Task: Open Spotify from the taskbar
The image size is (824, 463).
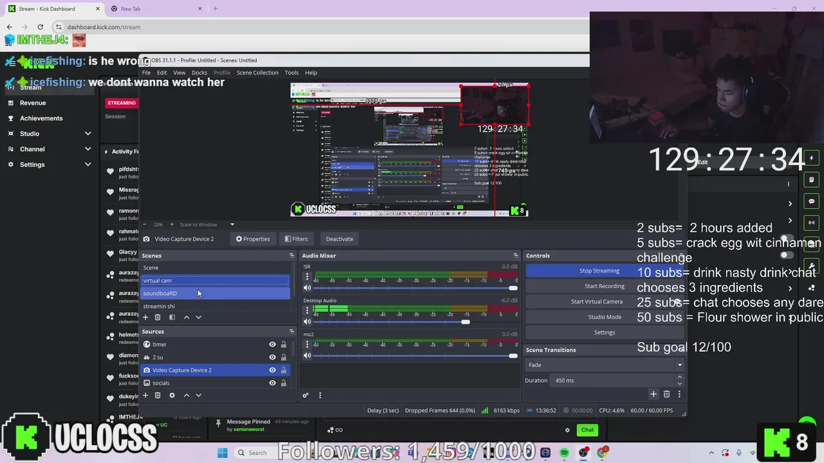Action: (565, 453)
